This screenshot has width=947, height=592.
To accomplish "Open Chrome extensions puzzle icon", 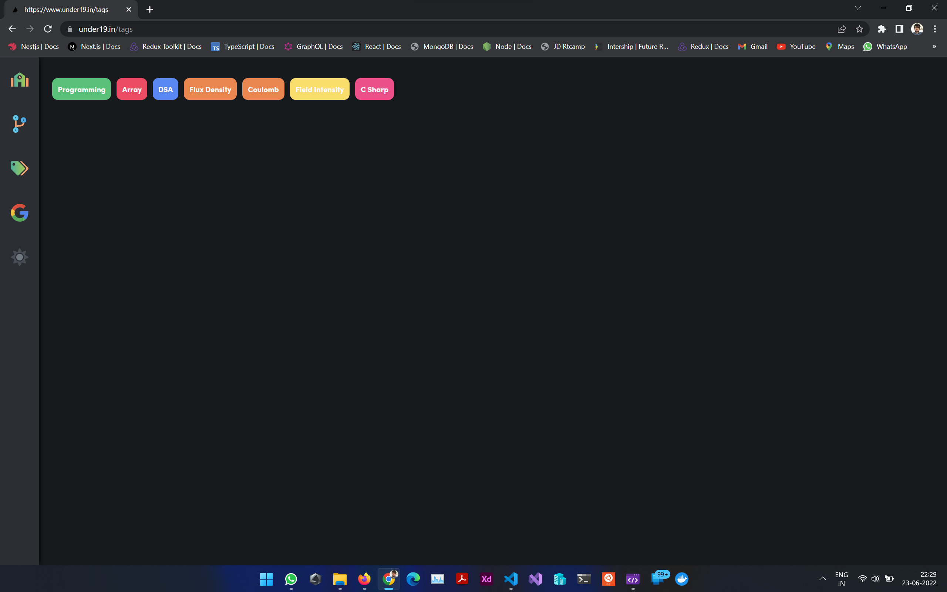I will 882,29.
